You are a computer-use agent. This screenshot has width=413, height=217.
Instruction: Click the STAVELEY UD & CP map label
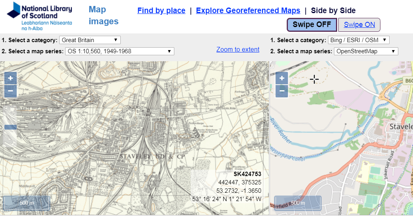click(152, 157)
